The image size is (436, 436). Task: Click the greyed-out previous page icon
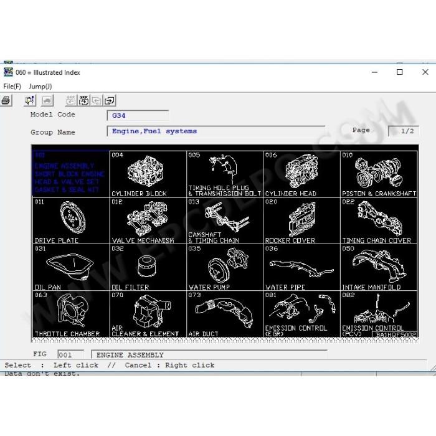(97, 100)
